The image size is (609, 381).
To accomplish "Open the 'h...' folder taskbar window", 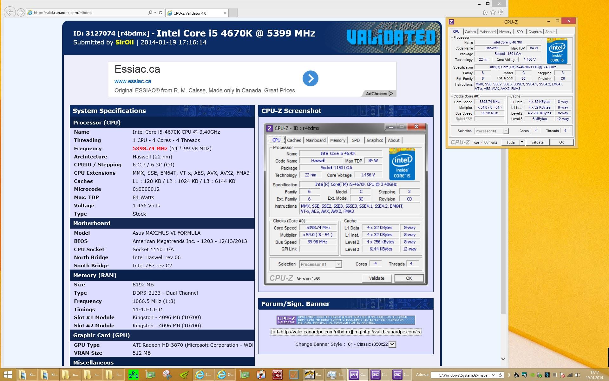I will point(113,375).
